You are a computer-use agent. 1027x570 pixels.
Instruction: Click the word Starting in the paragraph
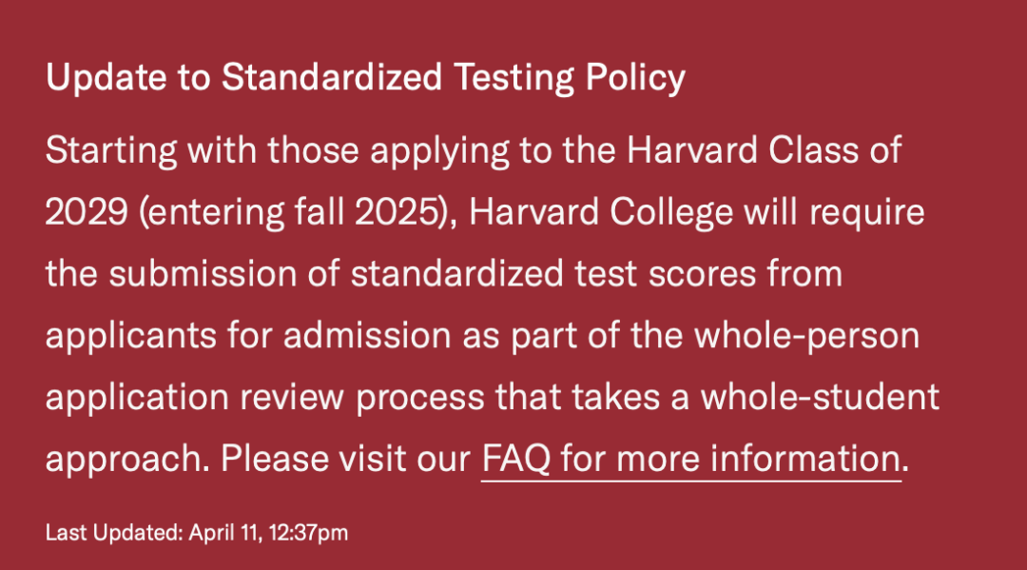coord(111,151)
